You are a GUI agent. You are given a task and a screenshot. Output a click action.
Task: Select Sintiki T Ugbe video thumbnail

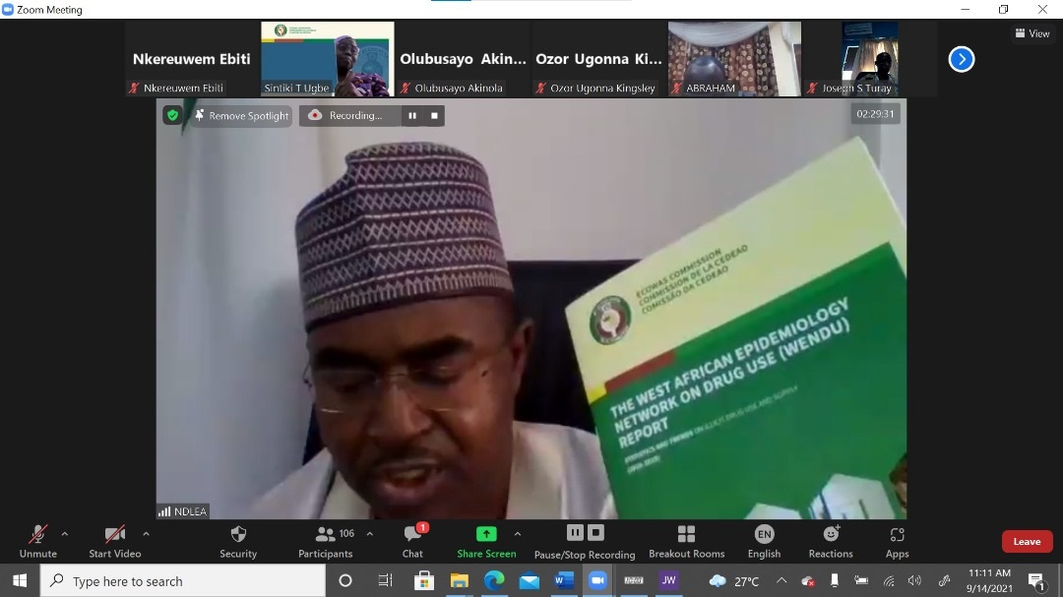click(x=328, y=59)
